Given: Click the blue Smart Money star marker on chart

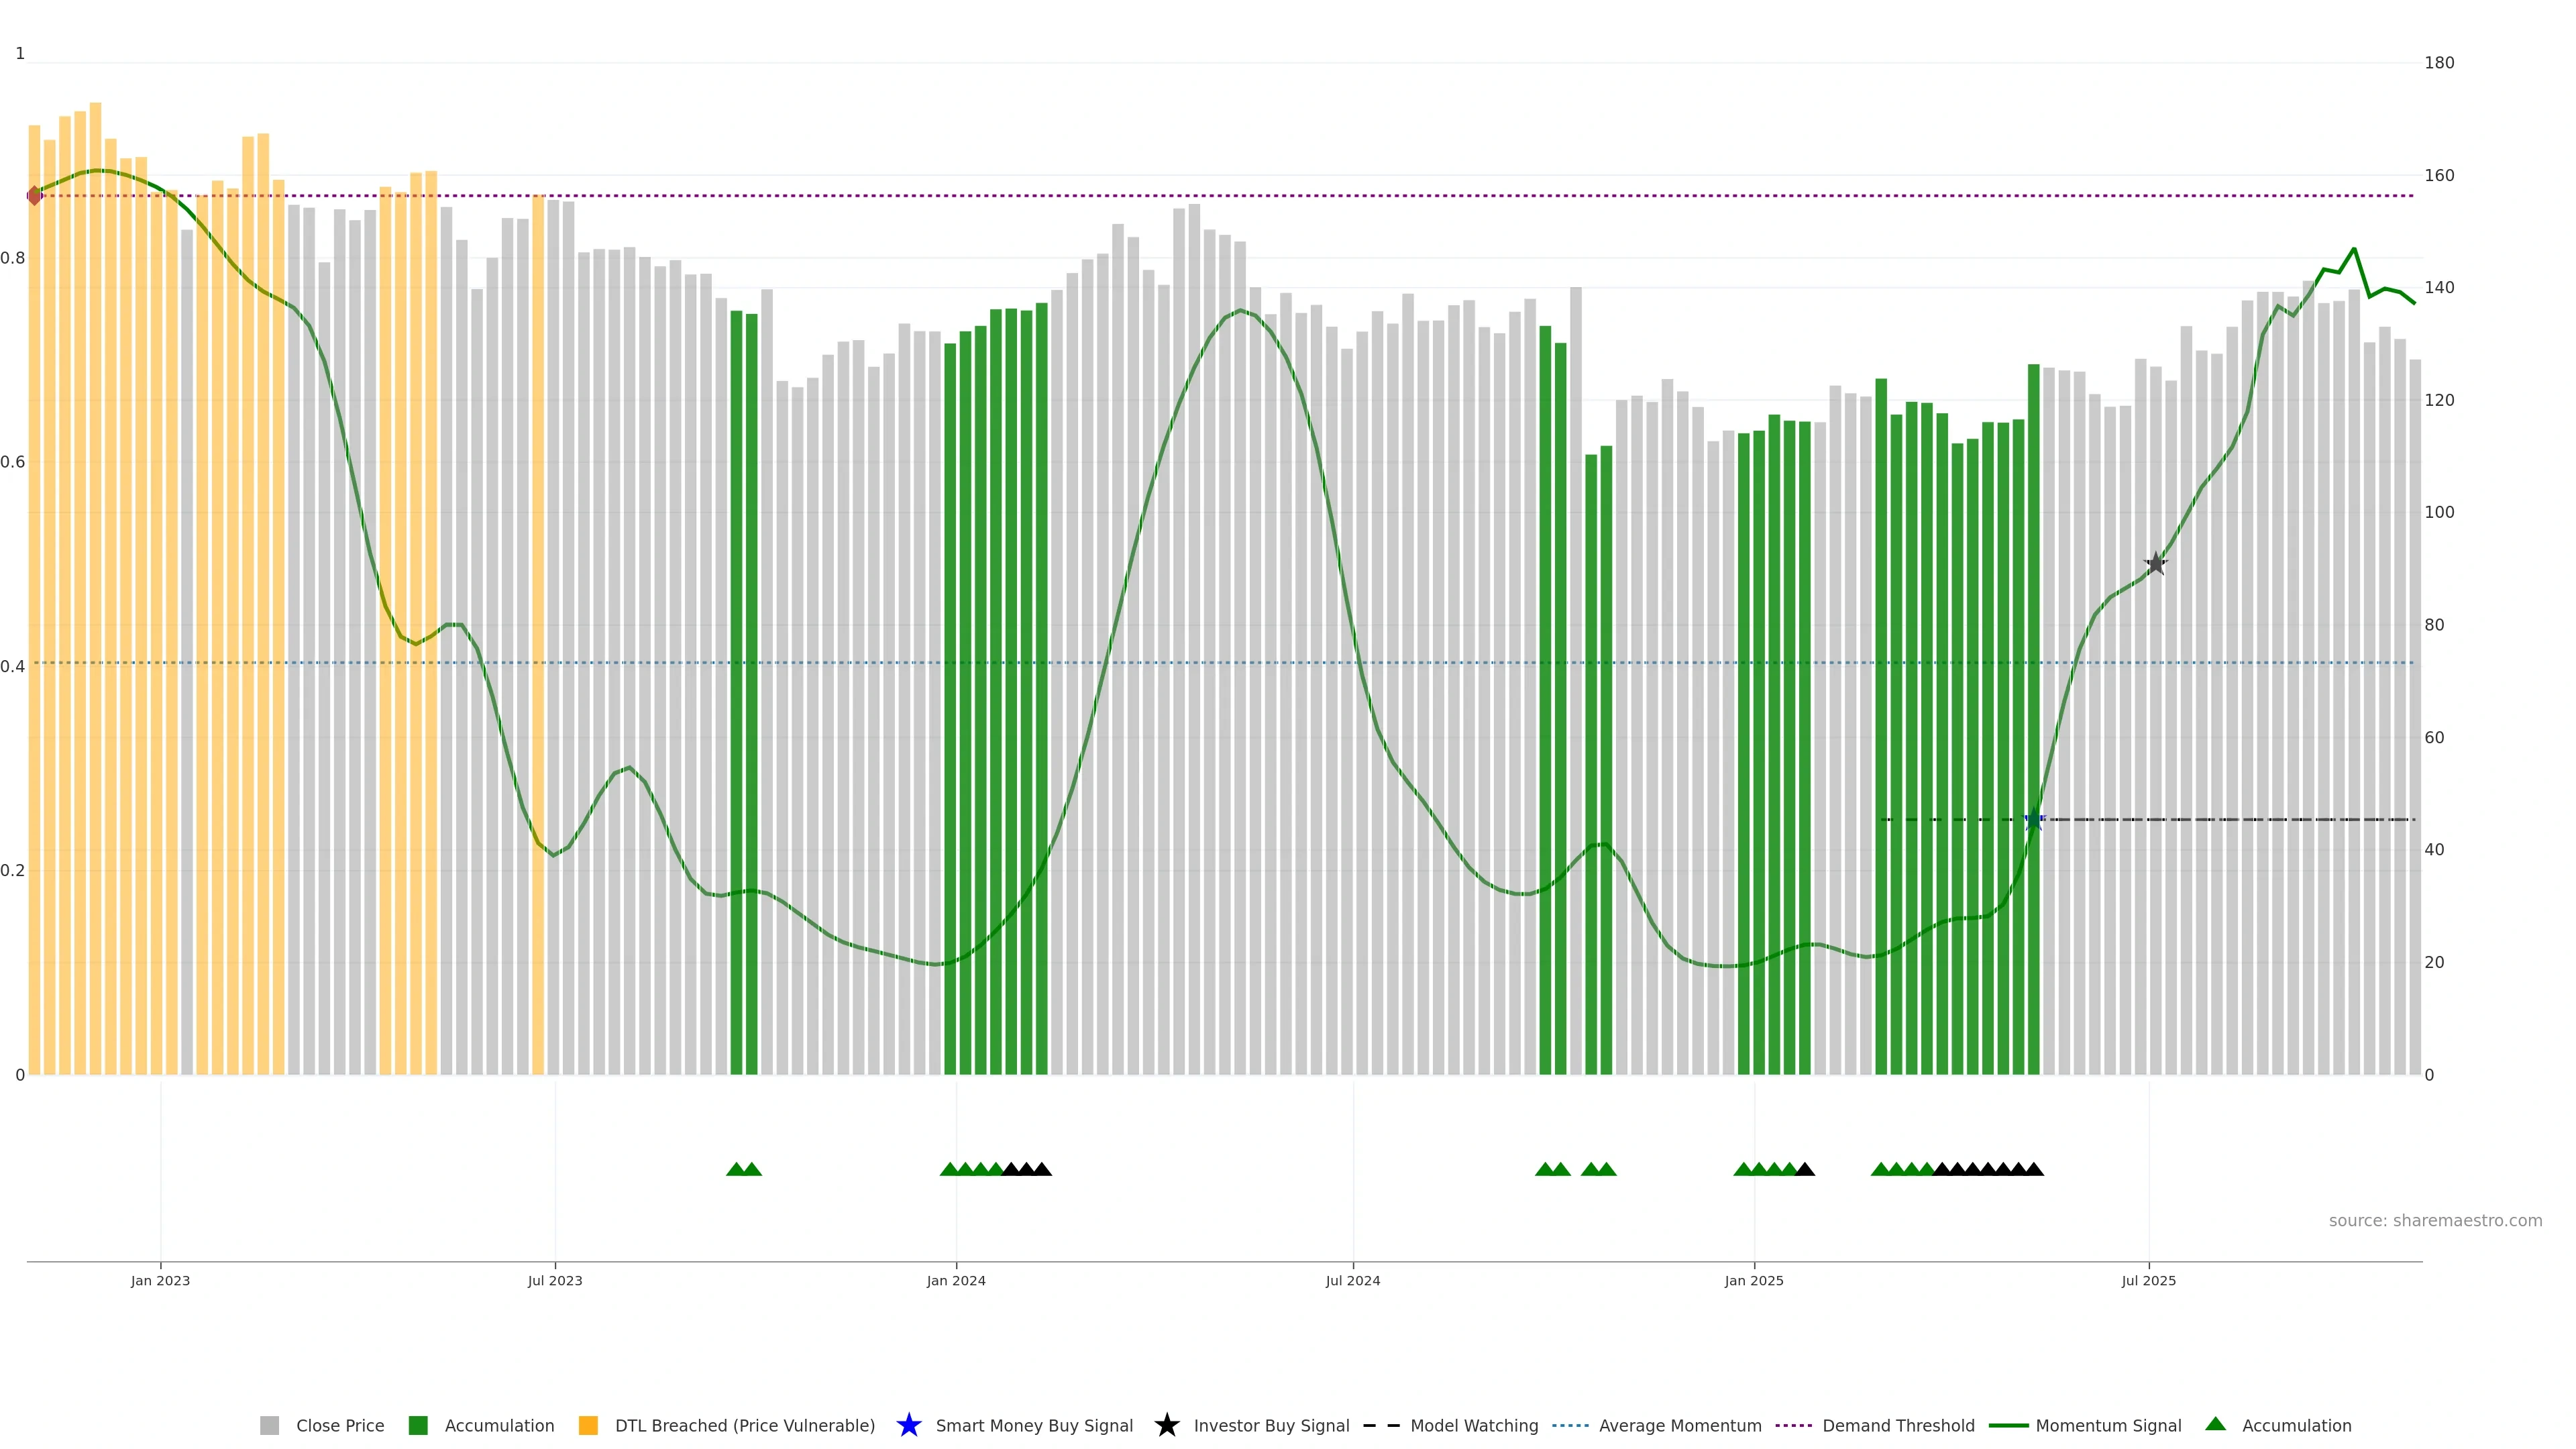Looking at the screenshot, I should coord(2033,820).
